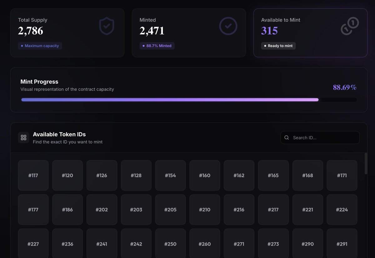Select token ID #165
This screenshot has width=375, height=258.
point(273,175)
